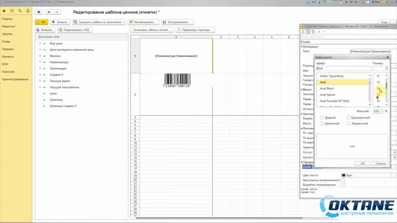This screenshot has width=397, height=223.
Task: Select the Штрихкод справки 2 field
Action: click(x=63, y=106)
